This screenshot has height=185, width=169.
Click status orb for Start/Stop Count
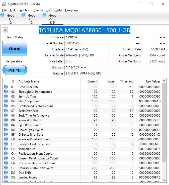coord(6,101)
